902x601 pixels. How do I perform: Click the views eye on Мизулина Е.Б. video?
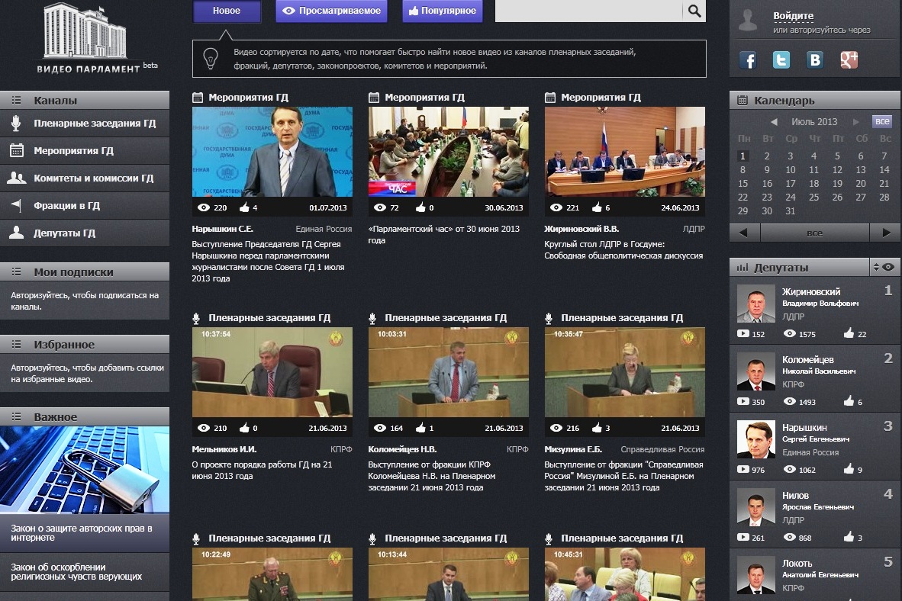pos(556,428)
